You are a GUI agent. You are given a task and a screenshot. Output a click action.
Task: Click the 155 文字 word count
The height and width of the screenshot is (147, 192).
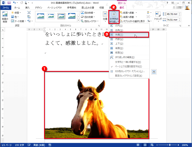click(19, 145)
